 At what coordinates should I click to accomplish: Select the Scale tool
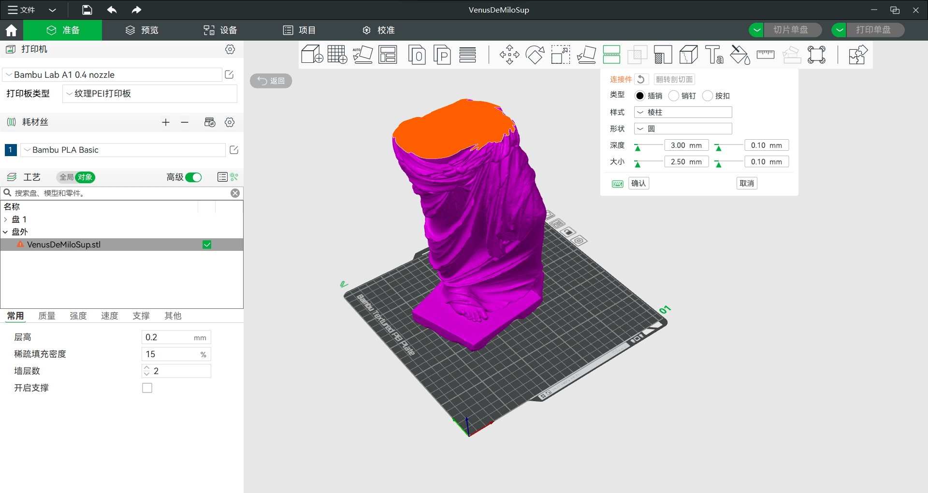[x=561, y=55]
